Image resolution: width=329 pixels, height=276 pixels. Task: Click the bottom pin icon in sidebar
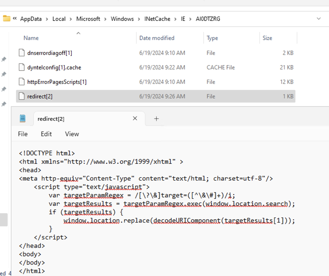(x=4, y=104)
